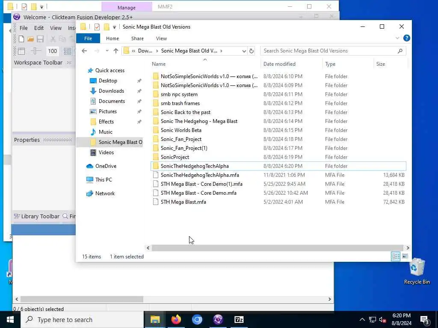This screenshot has width=438, height=328.
Task: Switch to Clickteam Fusion taskbar icon
Action: point(218,319)
